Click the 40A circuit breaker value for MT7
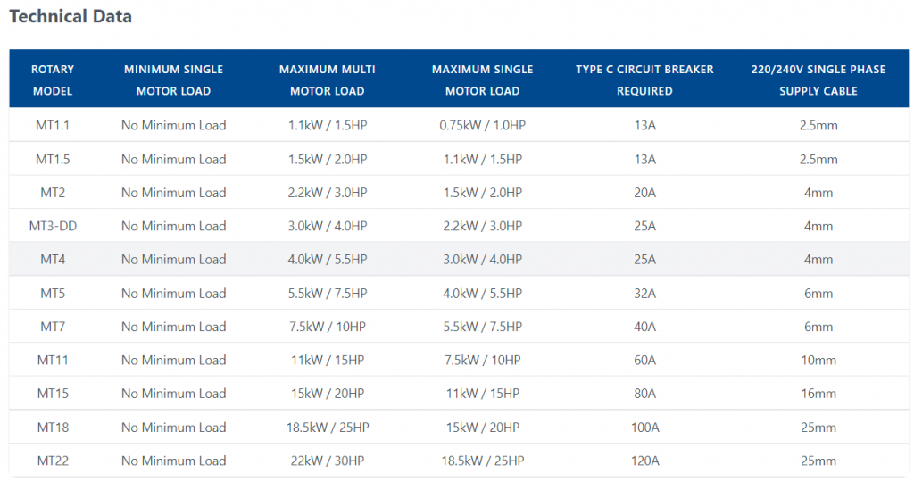This screenshot has height=482, width=914. point(644,327)
